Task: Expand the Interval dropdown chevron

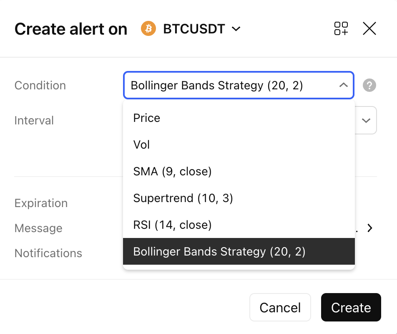Action: pos(366,120)
